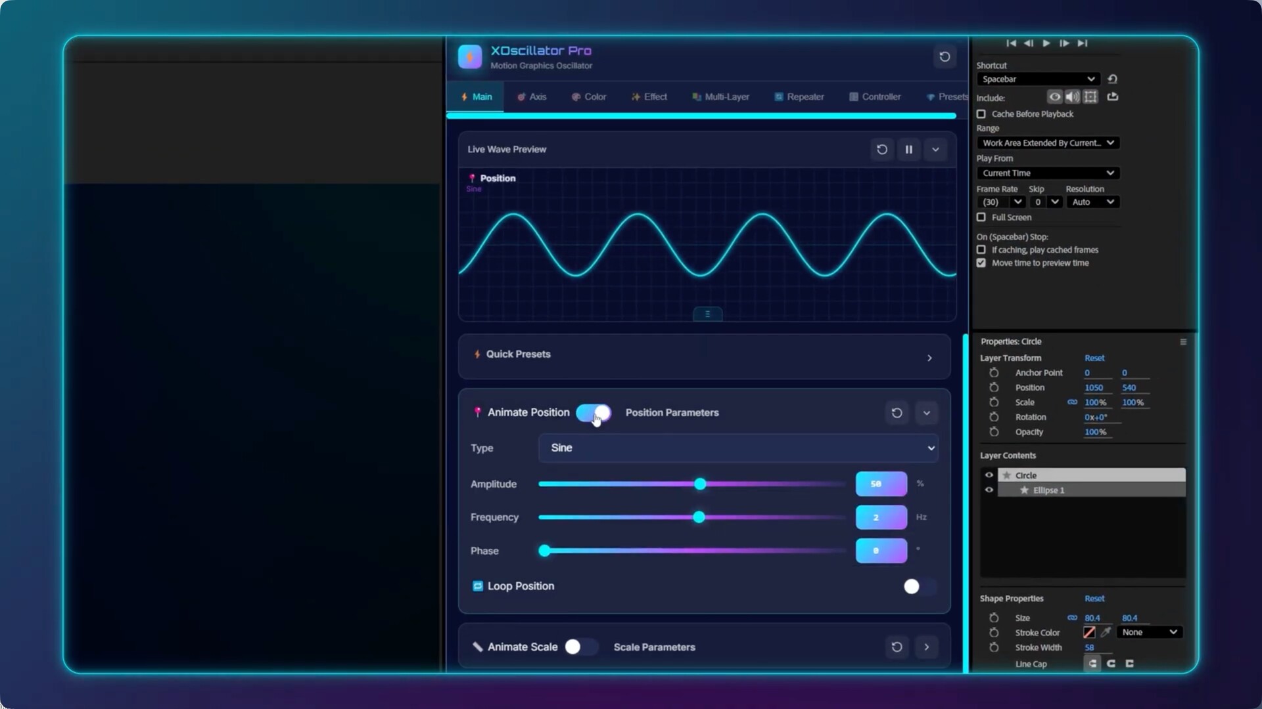The image size is (1262, 709).
Task: Hide the Ellipse 1 layer content
Action: (989, 490)
